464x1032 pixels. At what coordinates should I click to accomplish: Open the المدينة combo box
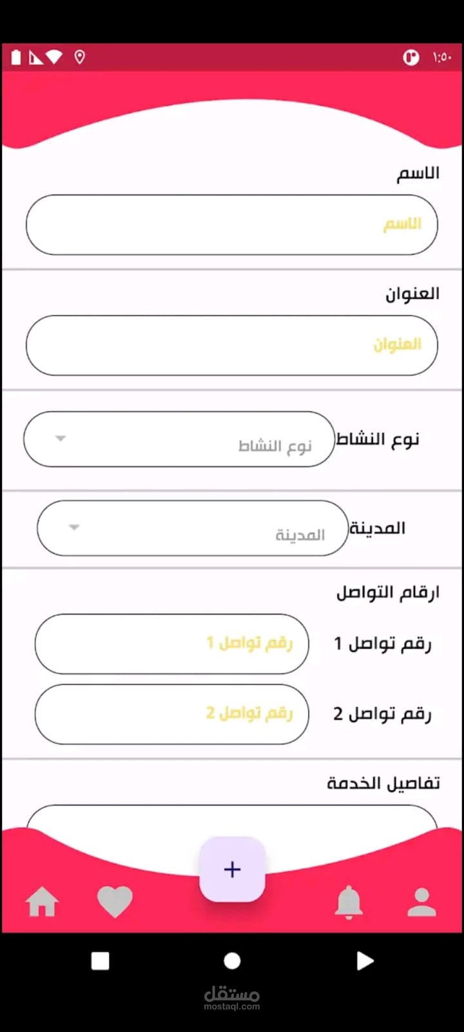pos(192,528)
